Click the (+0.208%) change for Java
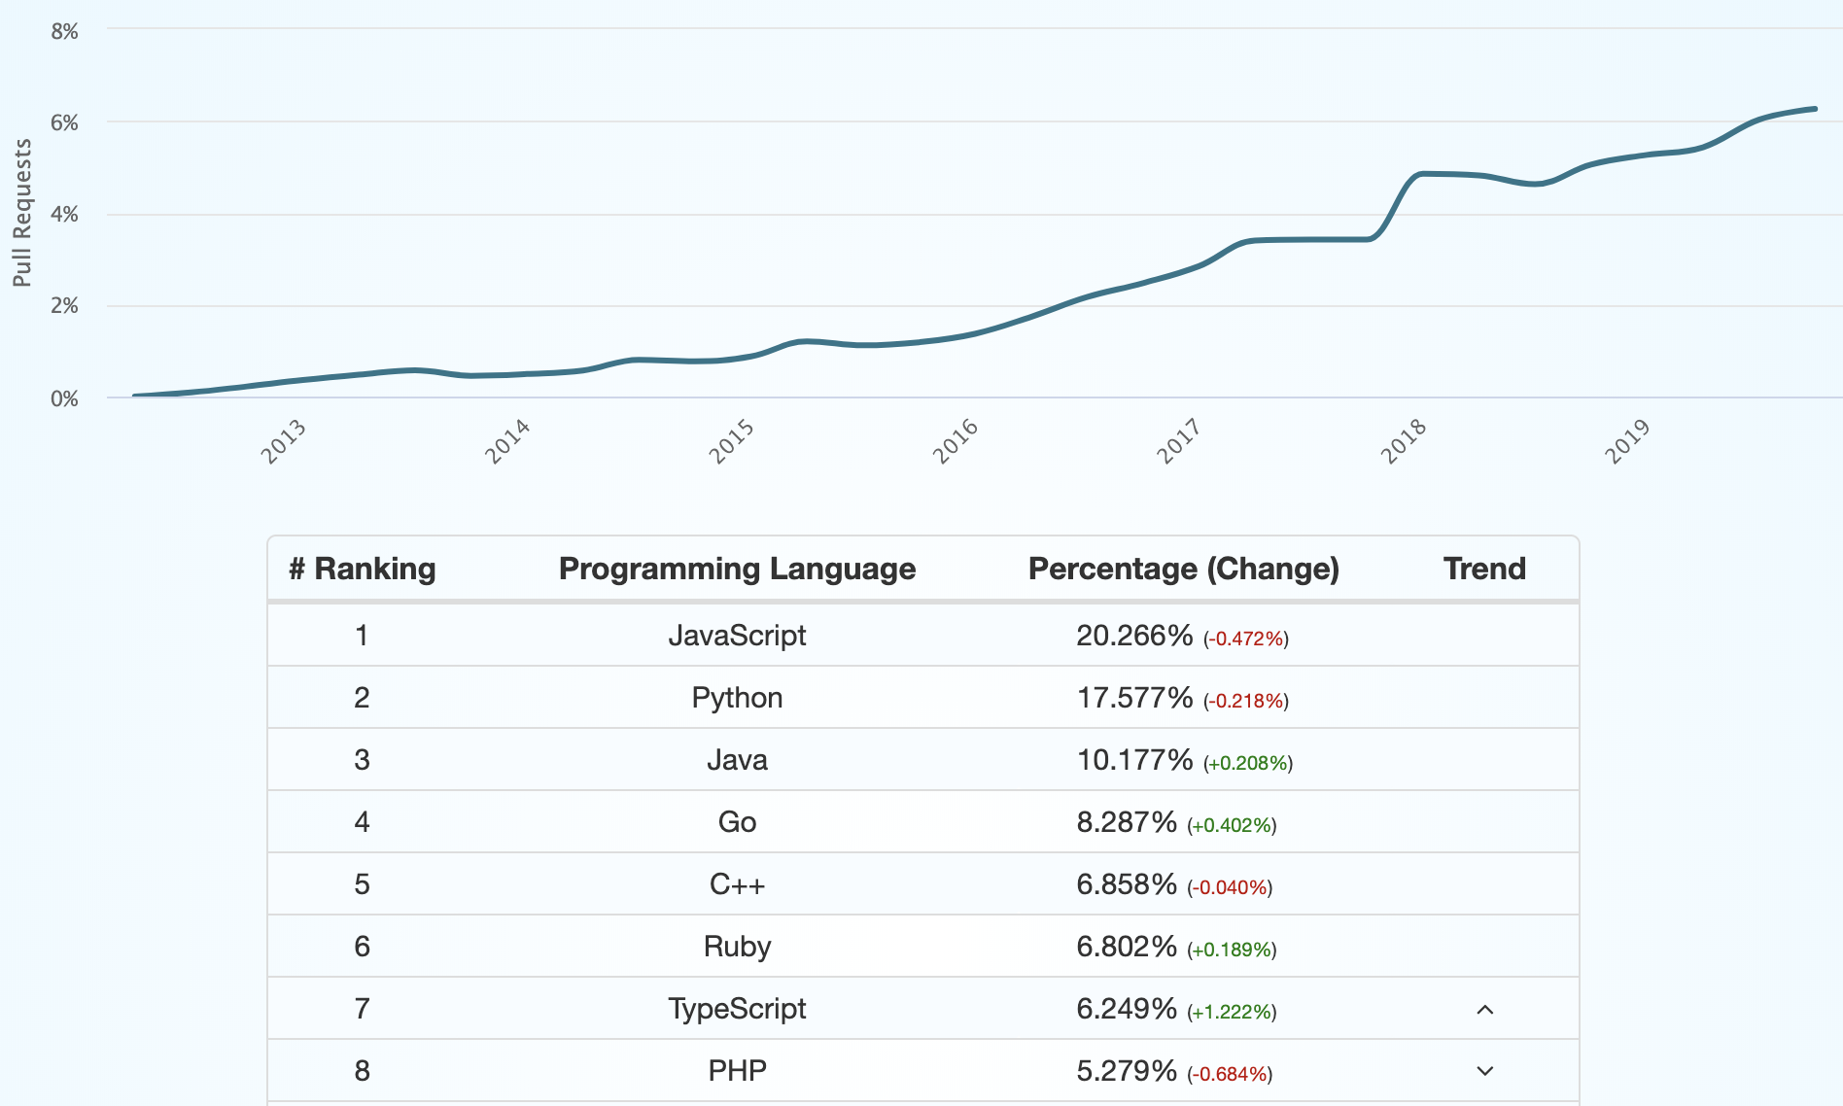Screen dimensions: 1843x1106 (x=1248, y=763)
